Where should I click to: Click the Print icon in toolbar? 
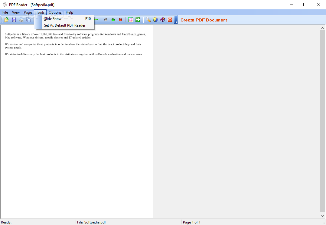point(21,20)
